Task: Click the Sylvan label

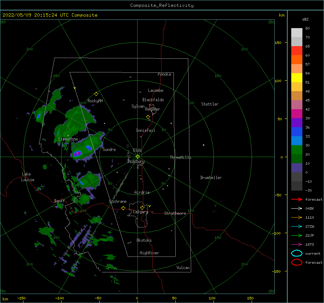Action: 138,106
